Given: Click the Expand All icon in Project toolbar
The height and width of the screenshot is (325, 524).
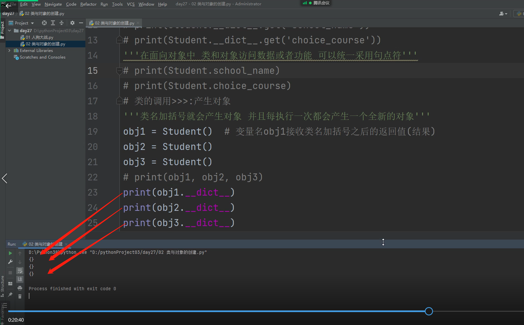Looking at the screenshot, I should tap(53, 23).
